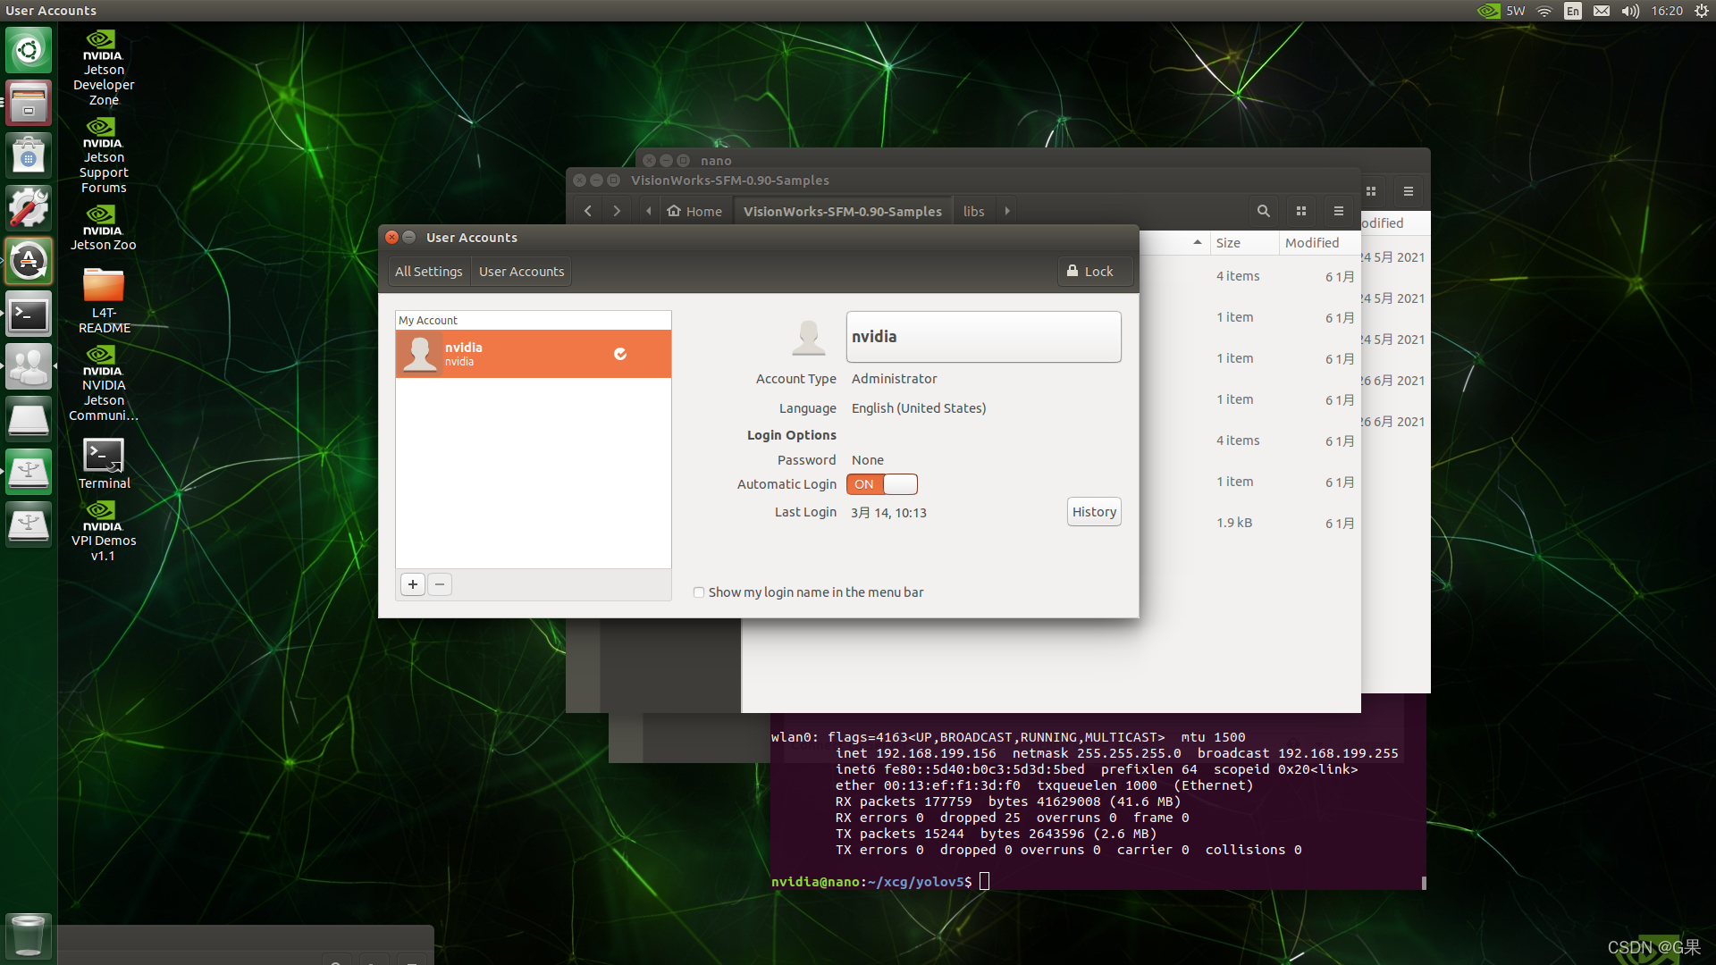Click the Language value English (United States)

coord(918,408)
